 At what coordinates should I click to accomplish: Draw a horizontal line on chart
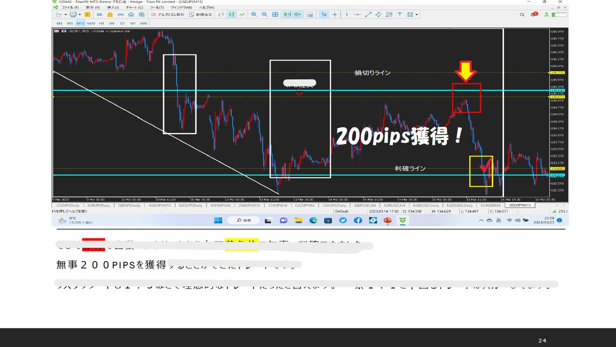357,15
